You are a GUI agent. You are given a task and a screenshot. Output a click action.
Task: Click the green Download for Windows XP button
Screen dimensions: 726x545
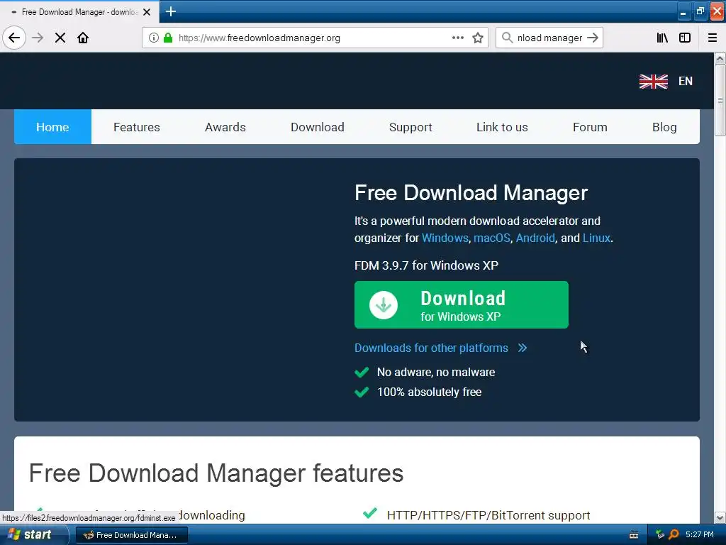(x=461, y=304)
